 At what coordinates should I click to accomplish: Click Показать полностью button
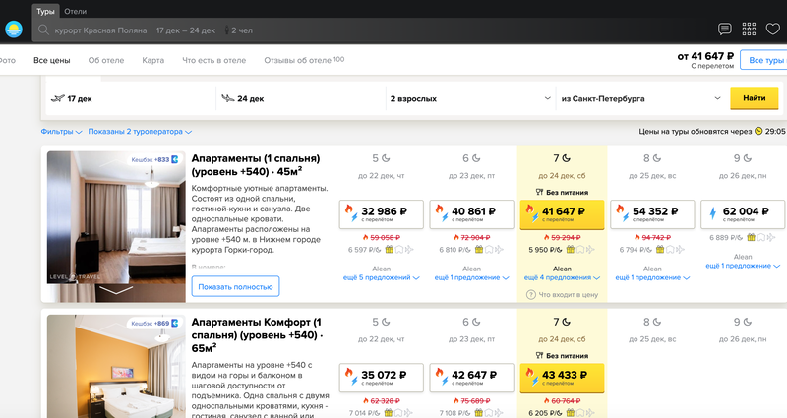[x=235, y=286]
